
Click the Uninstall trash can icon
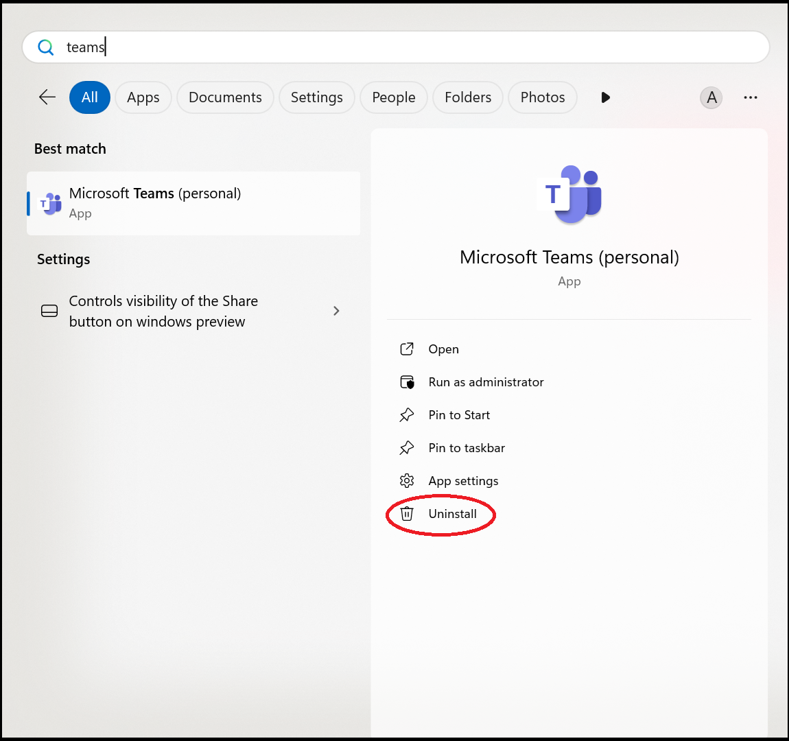pyautogui.click(x=407, y=514)
